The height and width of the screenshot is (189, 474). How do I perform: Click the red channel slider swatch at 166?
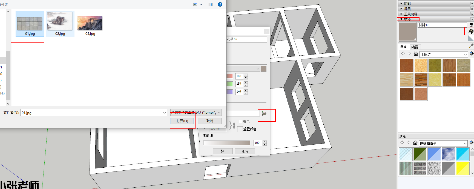(229, 76)
